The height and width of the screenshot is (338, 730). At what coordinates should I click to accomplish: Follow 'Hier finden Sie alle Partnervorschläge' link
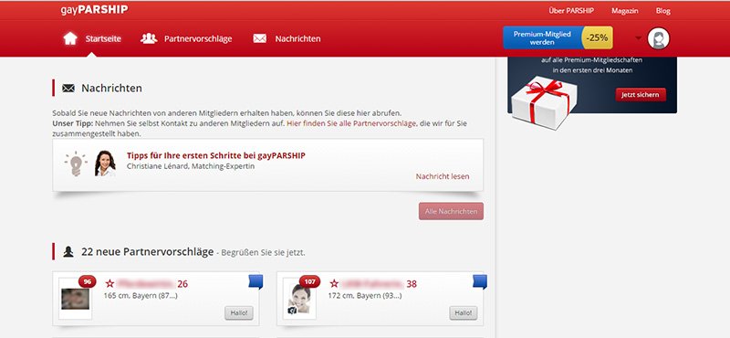pos(351,123)
